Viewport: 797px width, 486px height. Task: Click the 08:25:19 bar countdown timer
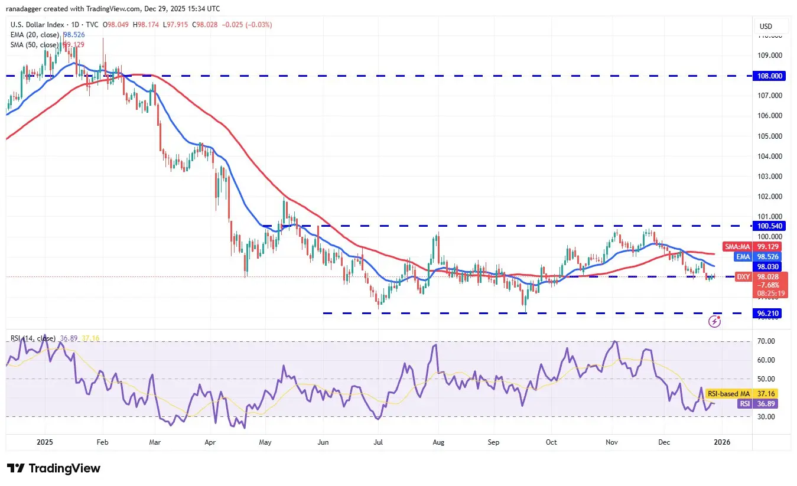coord(770,293)
